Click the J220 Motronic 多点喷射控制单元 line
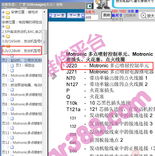The image size is (155, 156). pos(107,66)
